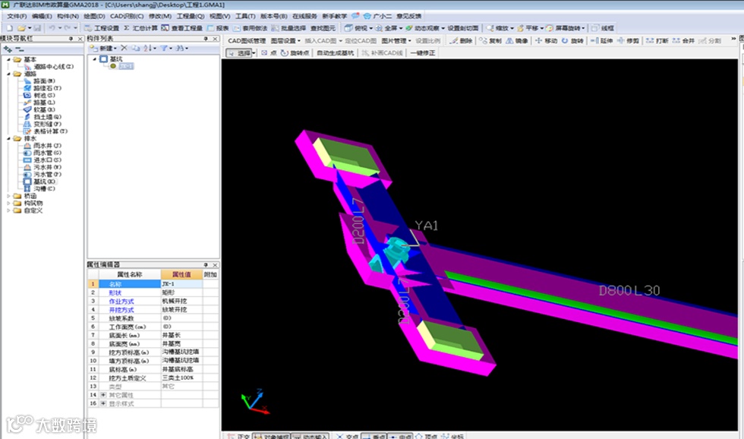Open the 绘图(D) menu
This screenshot has width=744, height=439.
(x=94, y=16)
